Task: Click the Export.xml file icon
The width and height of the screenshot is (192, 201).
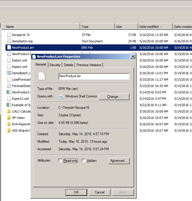Action: [x=9, y=60]
